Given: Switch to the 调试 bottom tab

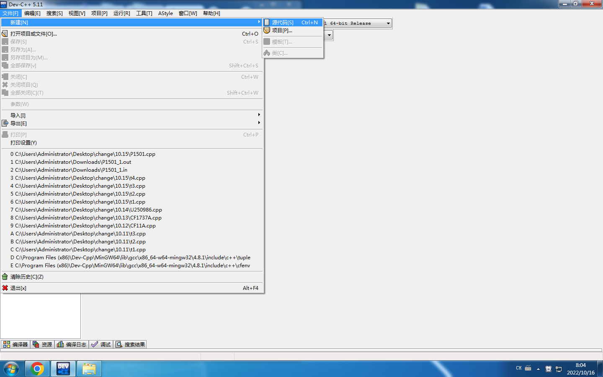Looking at the screenshot, I should (x=101, y=344).
